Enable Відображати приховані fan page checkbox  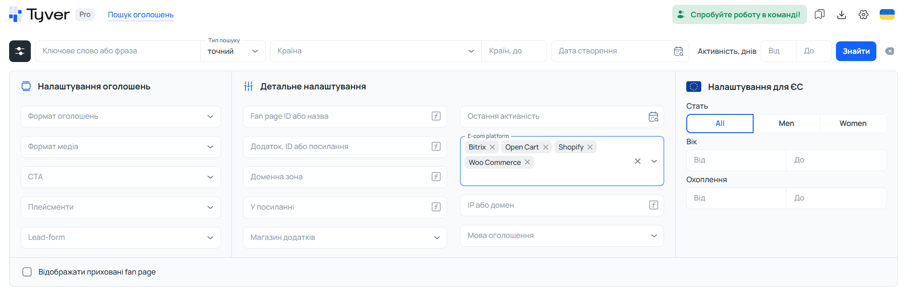[27, 272]
